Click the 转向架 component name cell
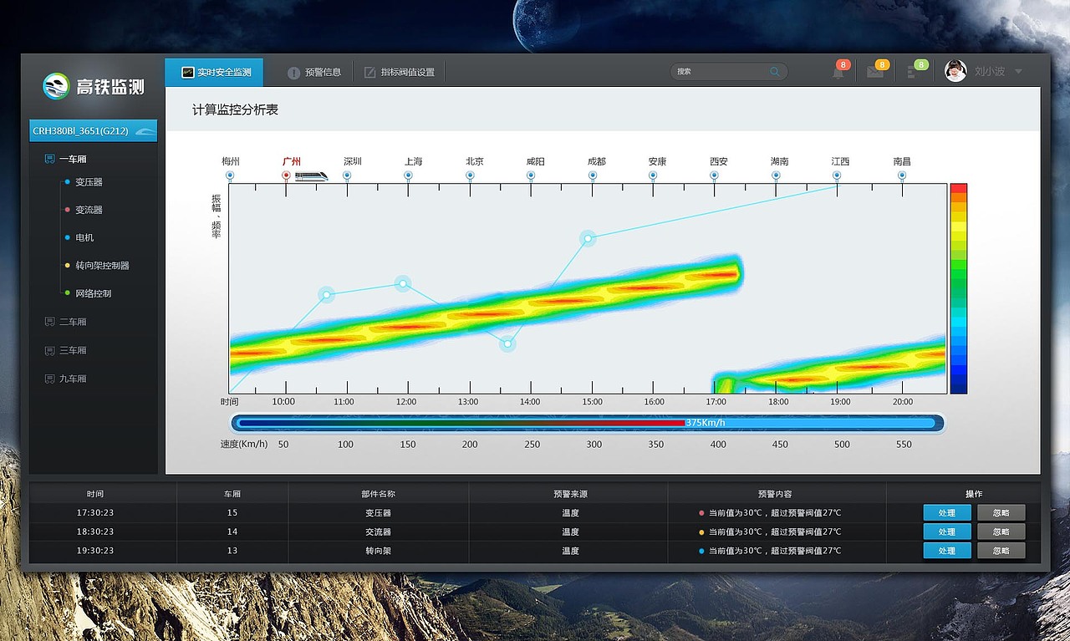Image resolution: width=1070 pixels, height=641 pixels. tap(378, 551)
